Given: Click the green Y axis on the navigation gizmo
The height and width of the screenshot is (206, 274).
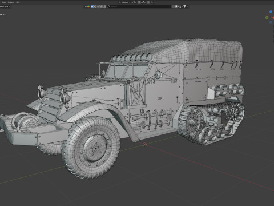Looking at the screenshot, I should 267,18.
